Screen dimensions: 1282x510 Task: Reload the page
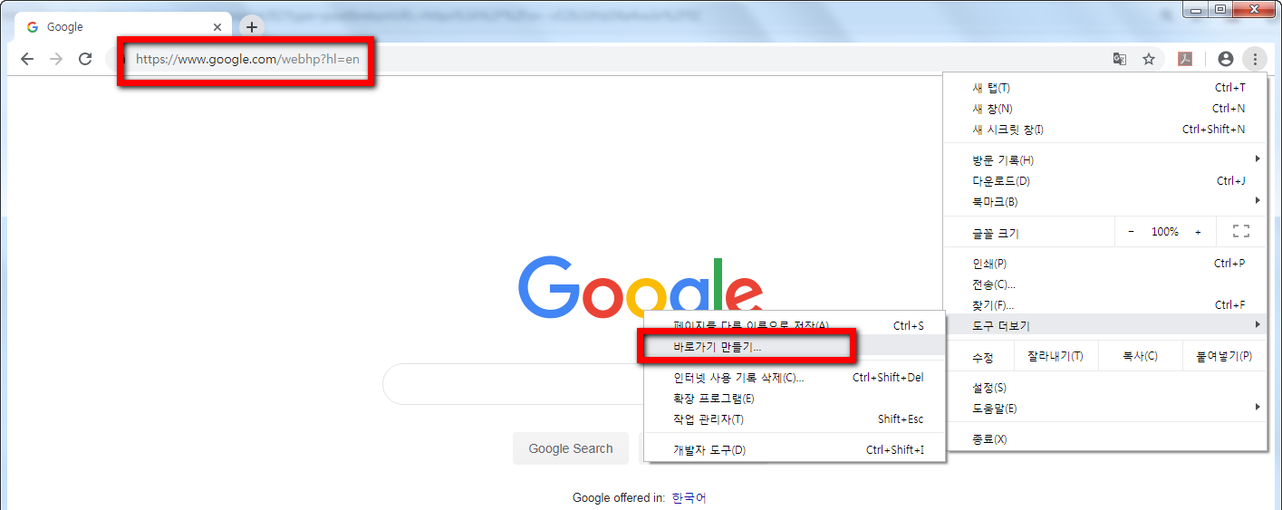85,59
